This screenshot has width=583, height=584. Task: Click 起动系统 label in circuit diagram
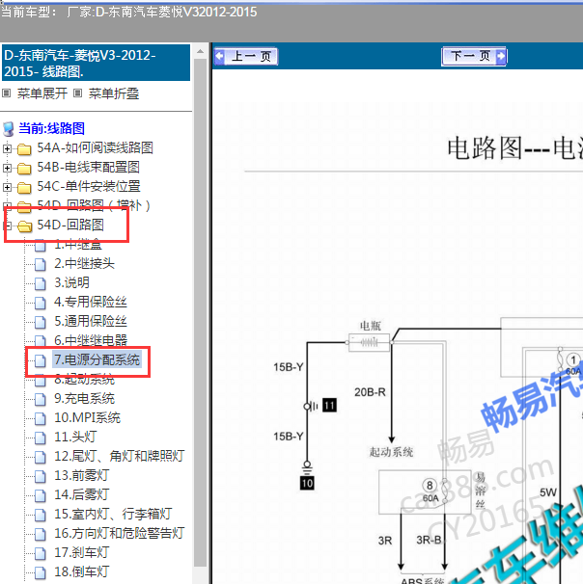click(x=391, y=452)
